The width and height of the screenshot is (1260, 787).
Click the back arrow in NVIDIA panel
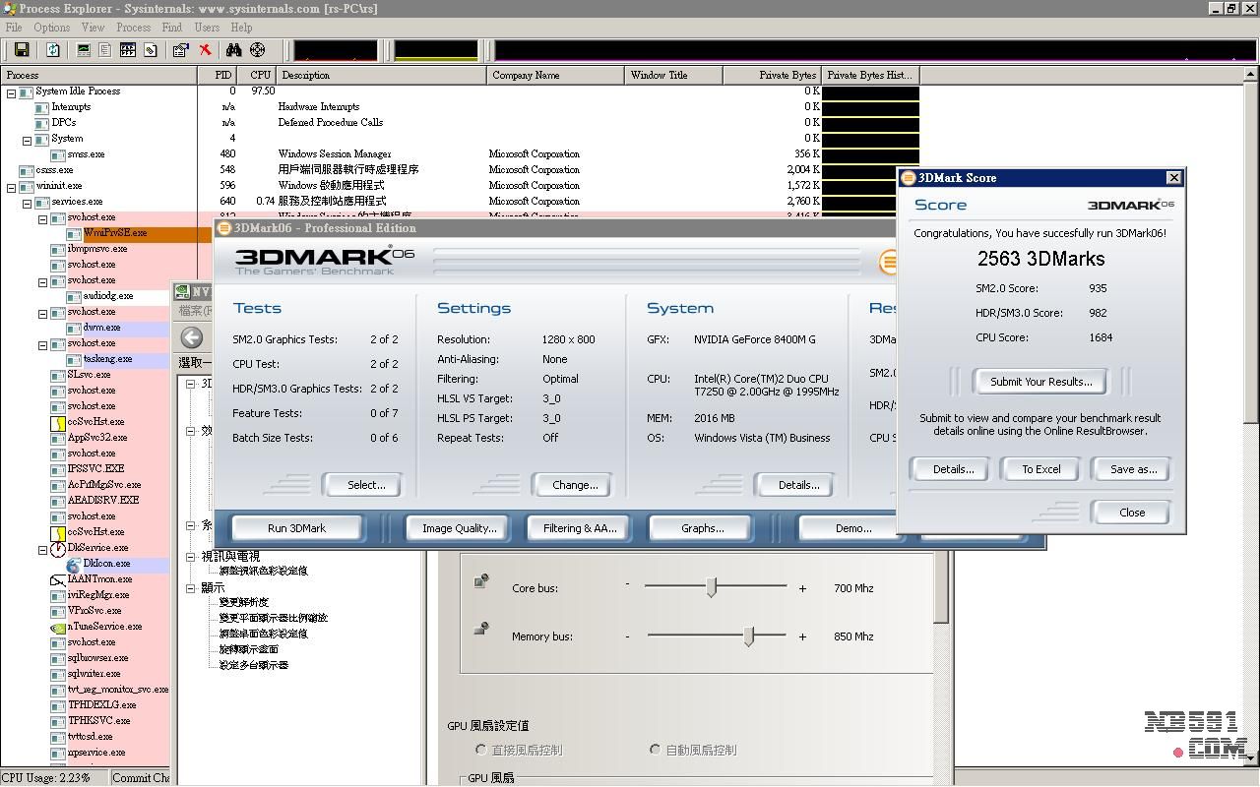click(192, 337)
